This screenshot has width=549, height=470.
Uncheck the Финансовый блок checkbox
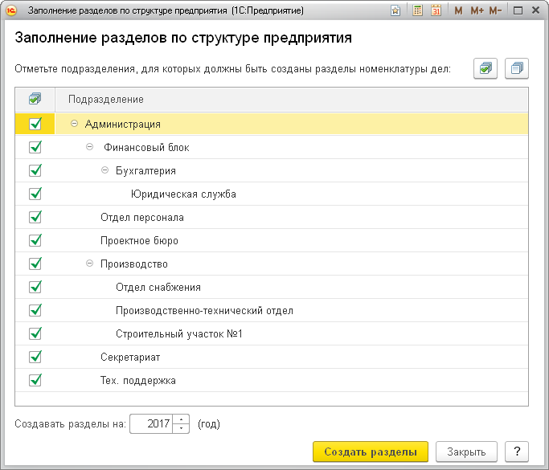[x=35, y=147]
